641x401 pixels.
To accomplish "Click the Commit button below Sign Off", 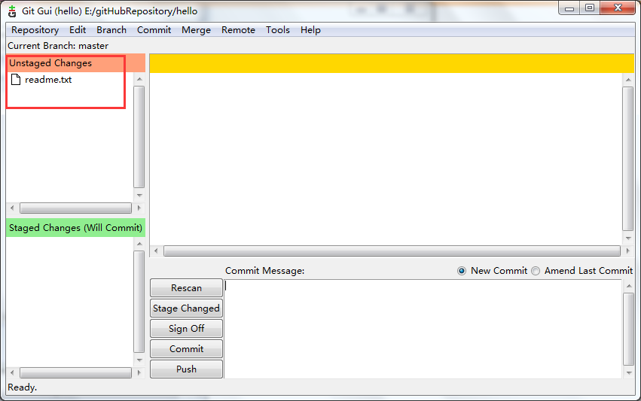I will (186, 349).
